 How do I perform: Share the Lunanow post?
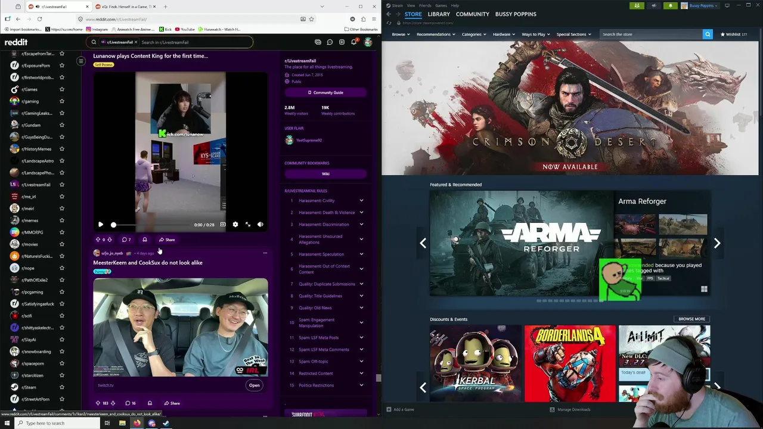pyautogui.click(x=167, y=240)
